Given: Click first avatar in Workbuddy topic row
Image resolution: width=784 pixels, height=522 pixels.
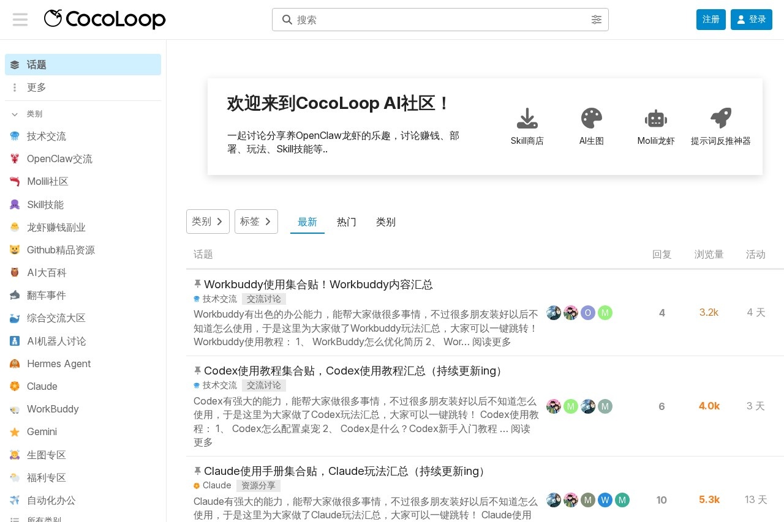Looking at the screenshot, I should 554,313.
